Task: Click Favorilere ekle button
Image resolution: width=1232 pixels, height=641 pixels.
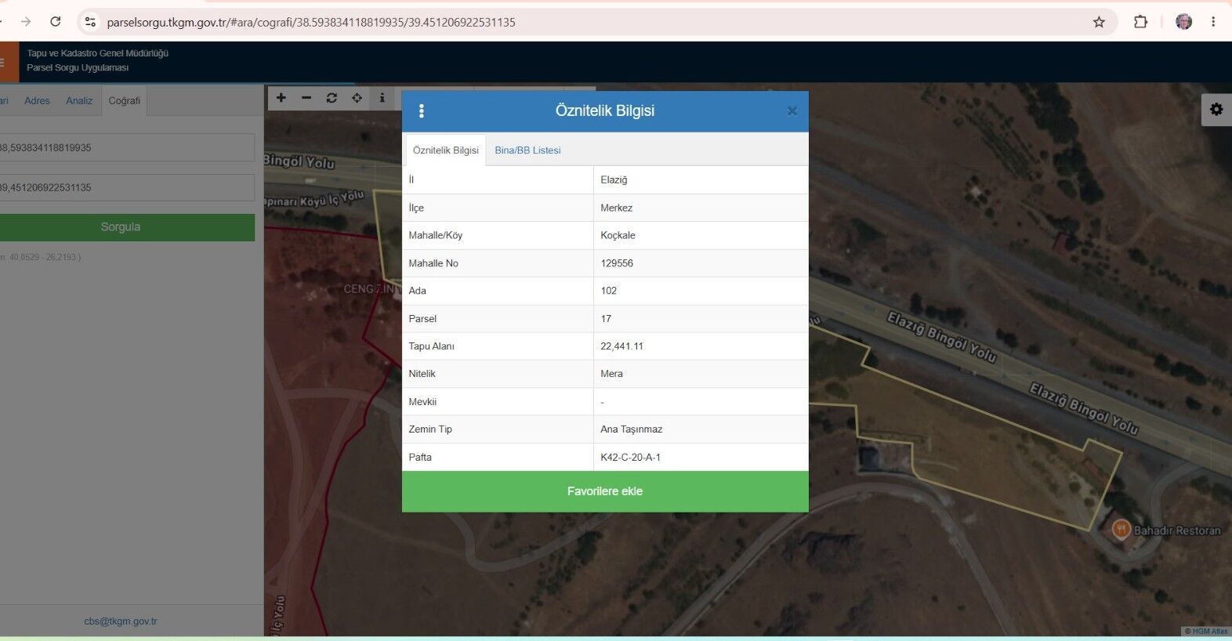Action: point(605,491)
